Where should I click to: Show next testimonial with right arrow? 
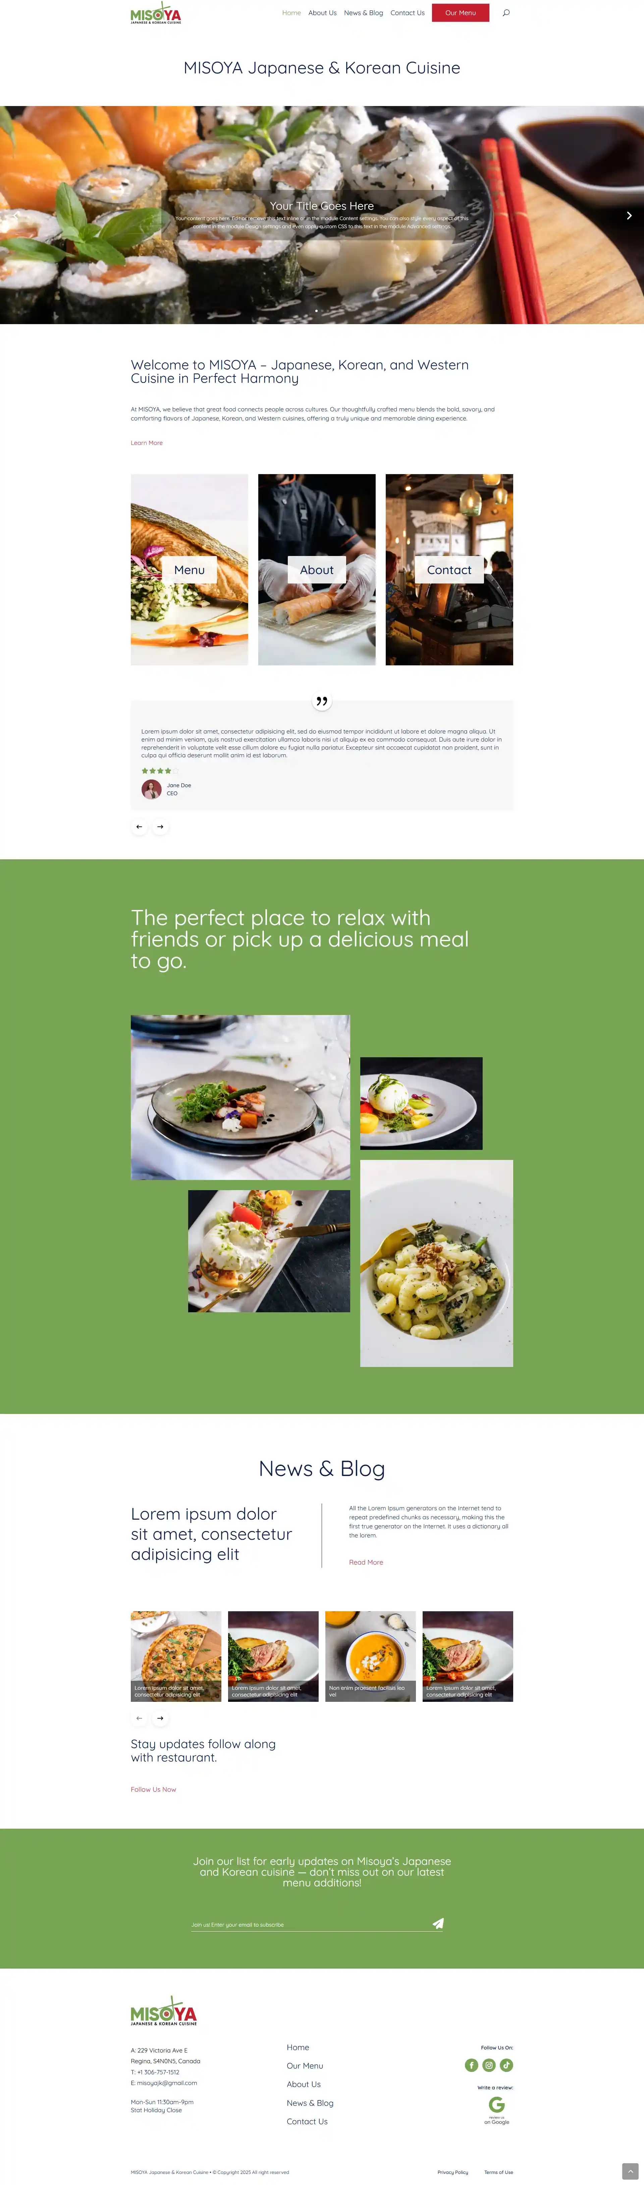pos(160,826)
